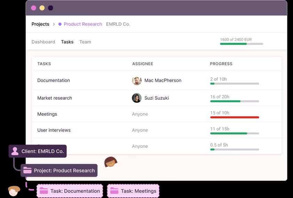Click folder icon on Task: Meetings tag
Image resolution: width=293 pixels, height=198 pixels.
[x=114, y=191]
